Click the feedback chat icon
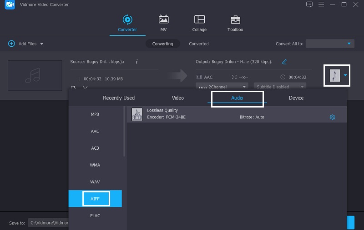 (309, 5)
